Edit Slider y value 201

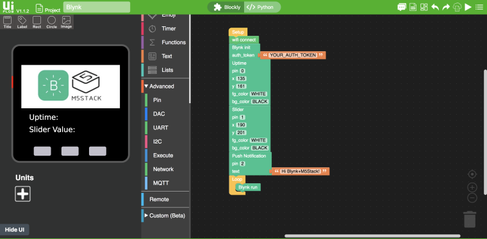click(241, 133)
